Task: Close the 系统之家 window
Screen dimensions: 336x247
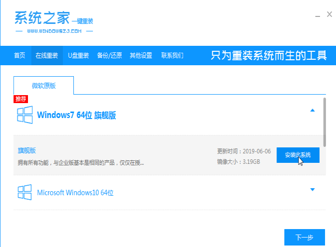Action: tap(330, 14)
